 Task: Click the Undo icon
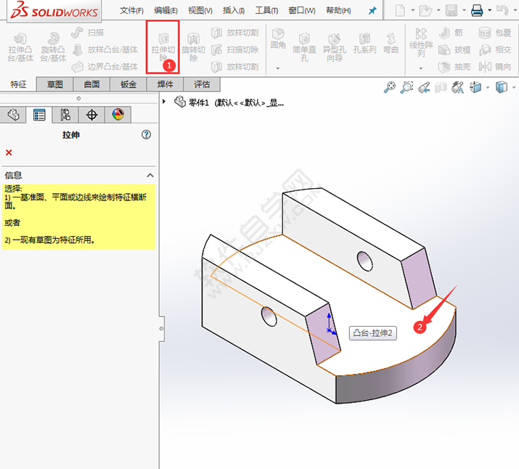click(x=502, y=11)
